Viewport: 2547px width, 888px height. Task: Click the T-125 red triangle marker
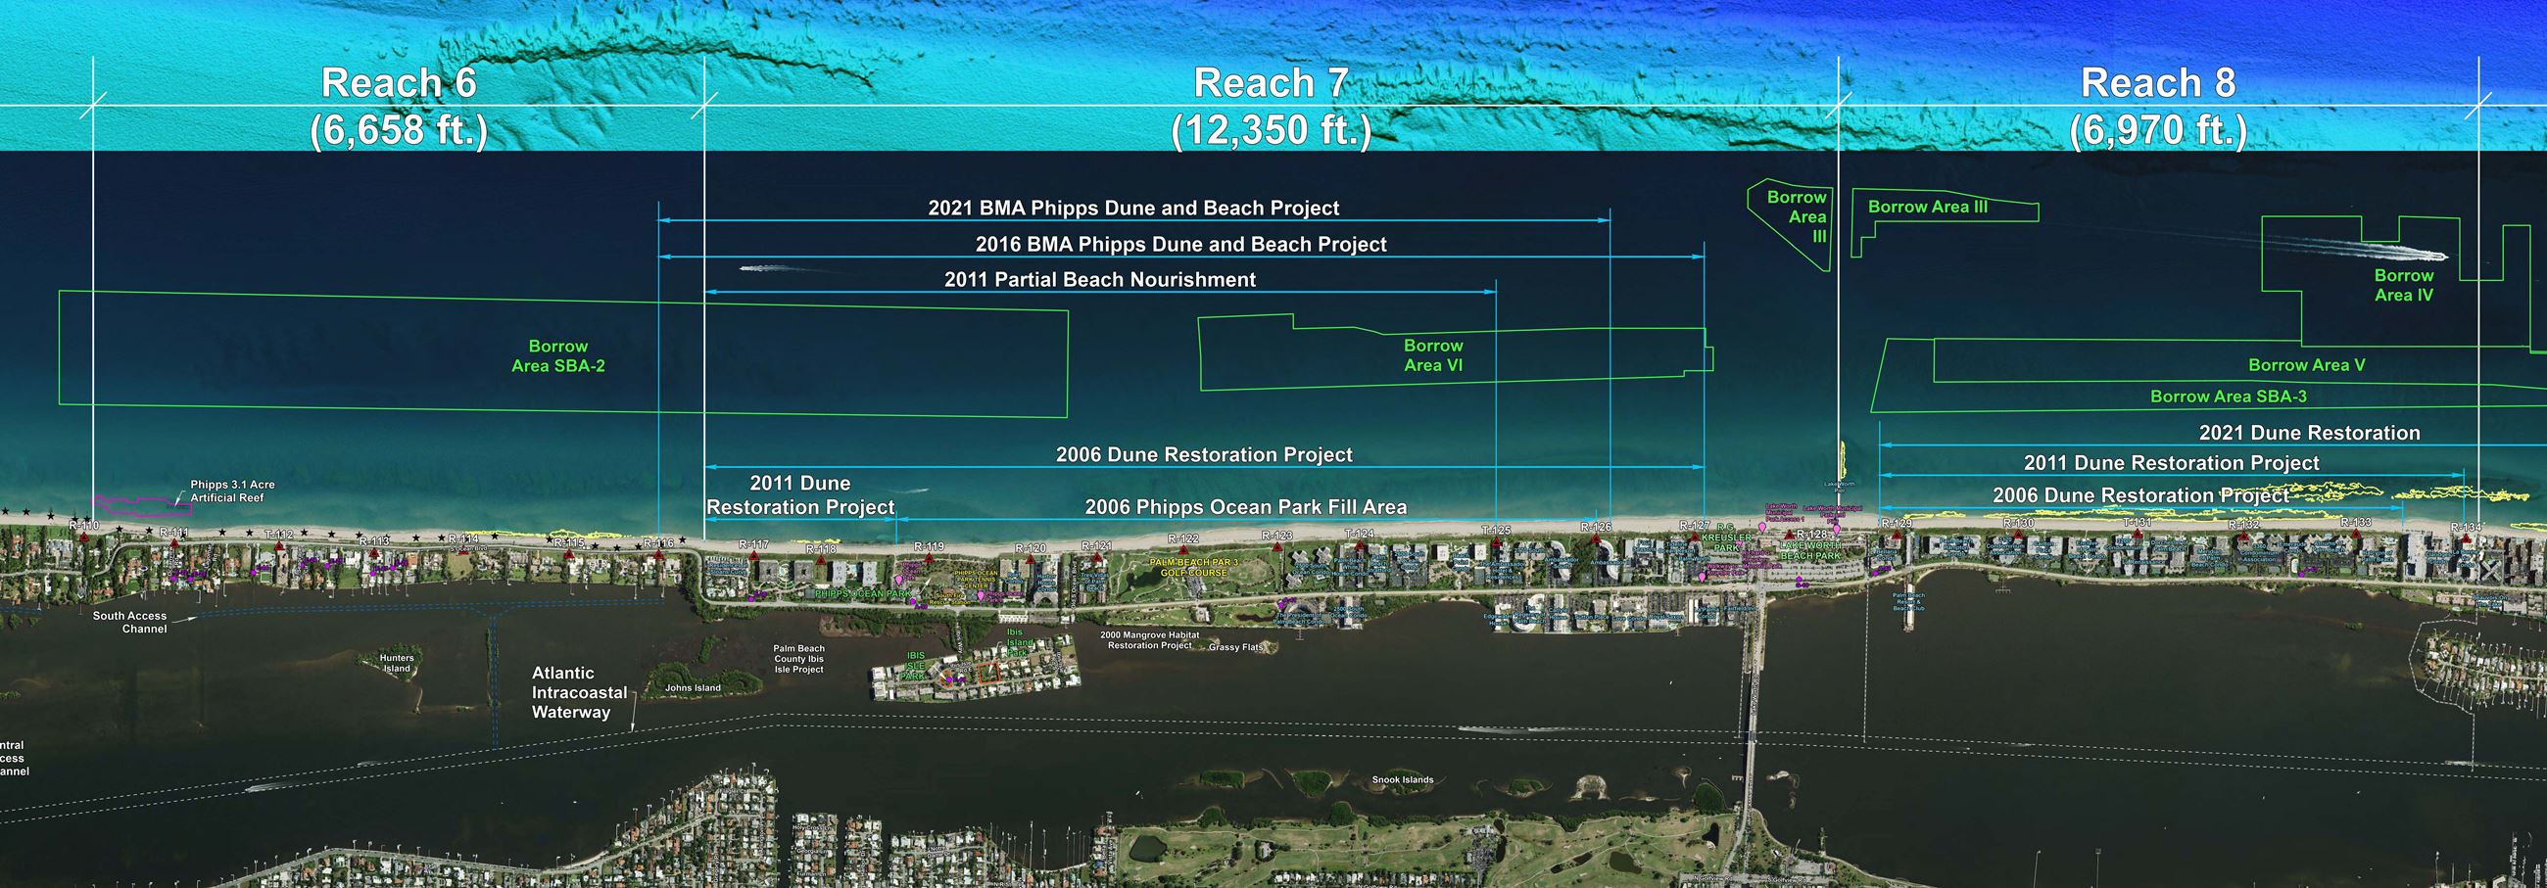[x=1496, y=542]
